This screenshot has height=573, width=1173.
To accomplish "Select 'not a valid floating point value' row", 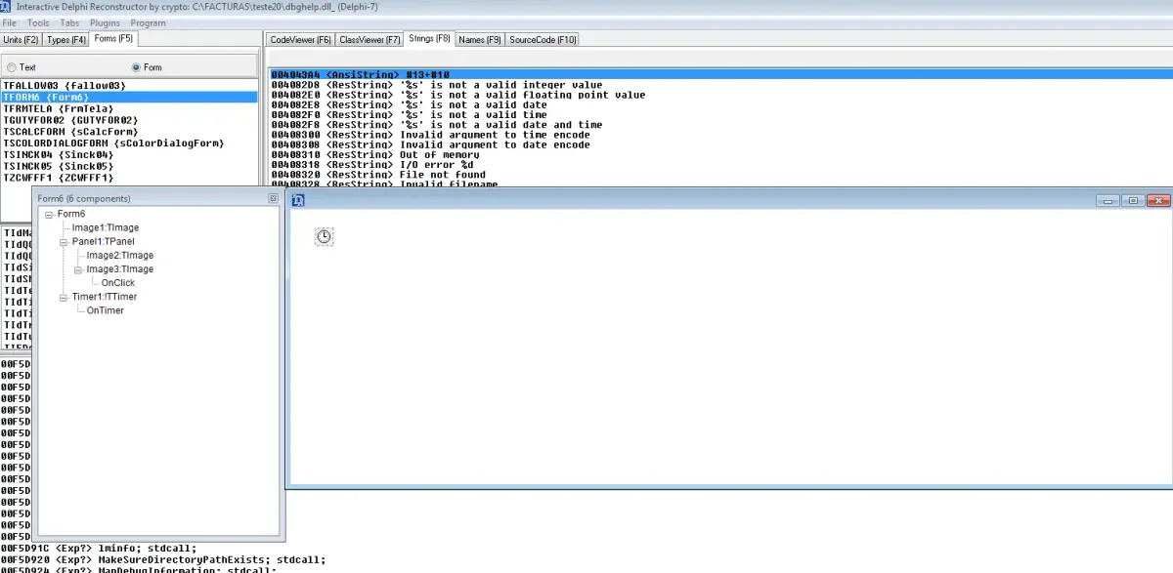I will point(720,95).
